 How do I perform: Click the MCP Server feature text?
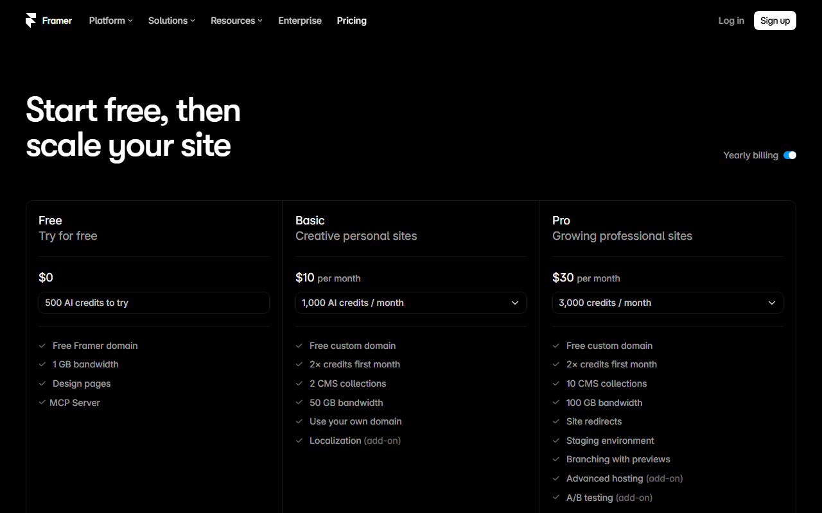click(x=74, y=403)
